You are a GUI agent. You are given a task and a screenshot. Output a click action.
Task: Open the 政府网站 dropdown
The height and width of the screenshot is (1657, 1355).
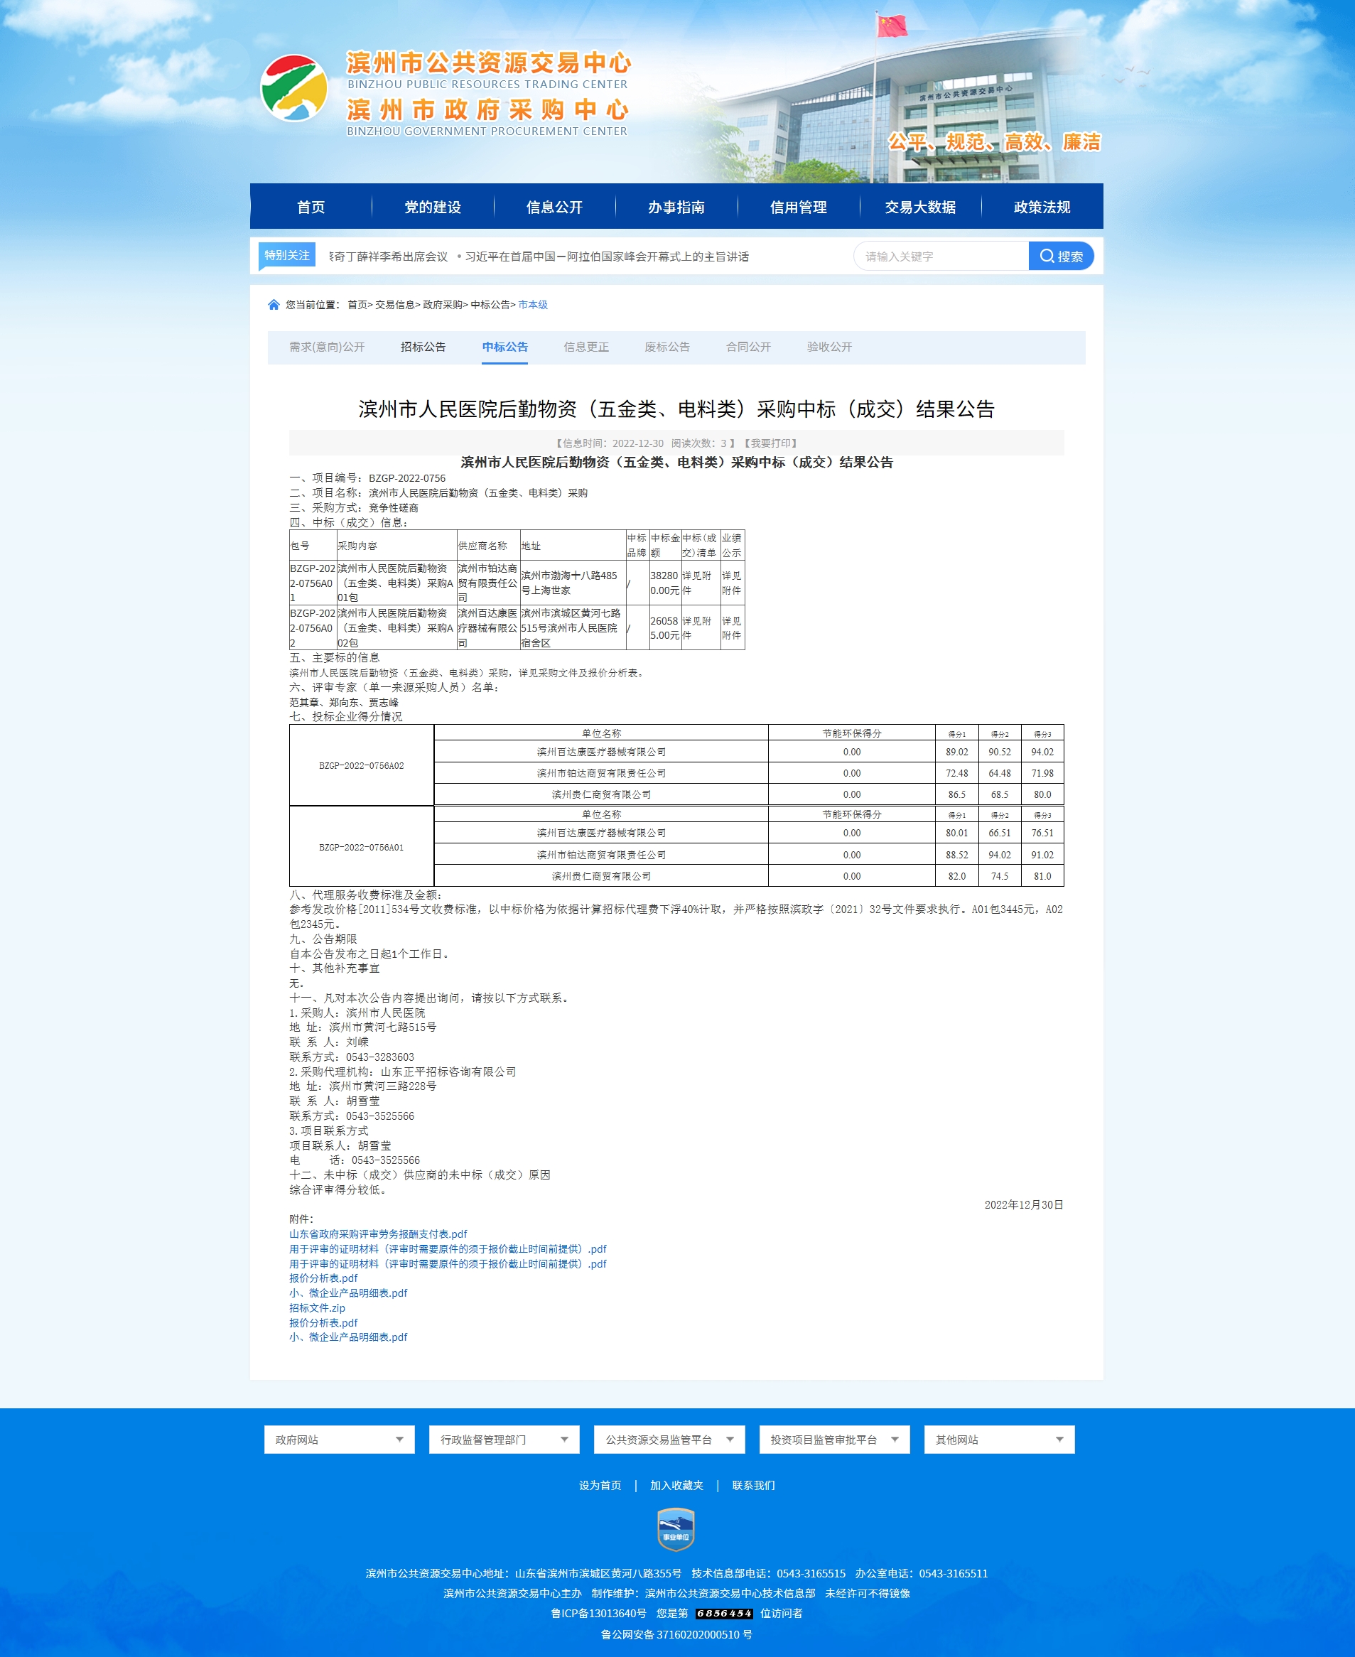coord(339,1440)
